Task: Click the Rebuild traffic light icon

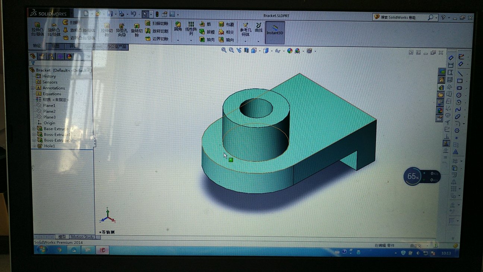Action: pyautogui.click(x=157, y=14)
